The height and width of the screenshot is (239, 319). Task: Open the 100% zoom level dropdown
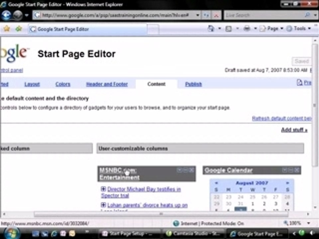pyautogui.click(x=309, y=223)
